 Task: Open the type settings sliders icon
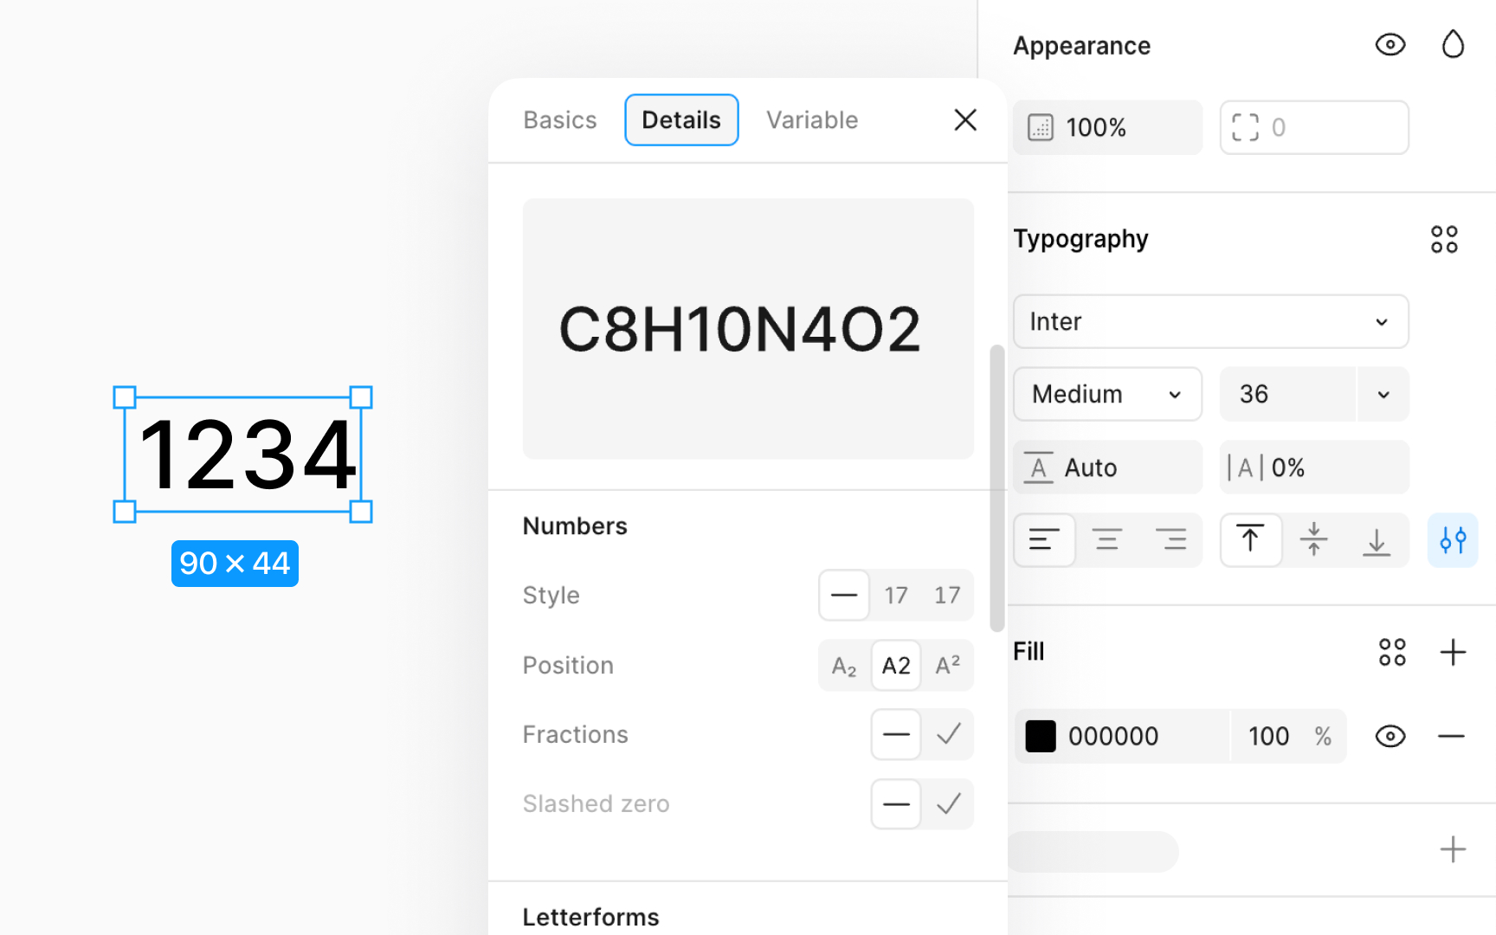[x=1453, y=539]
